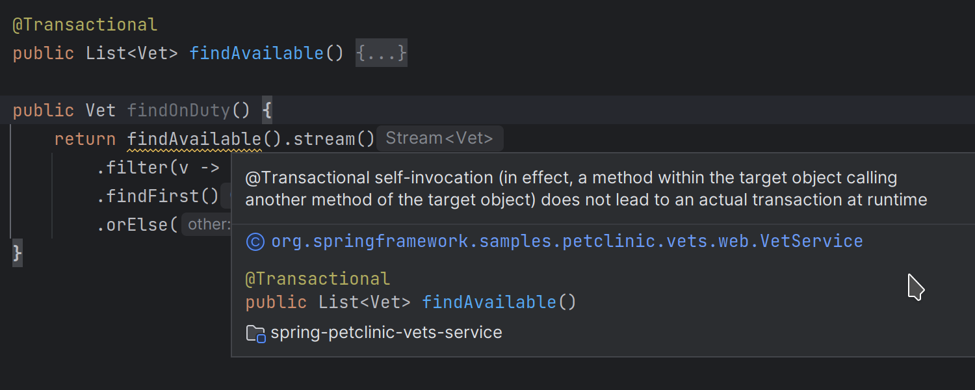Click the @Transactional annotation in the editor
The height and width of the screenshot is (390, 975).
click(85, 25)
